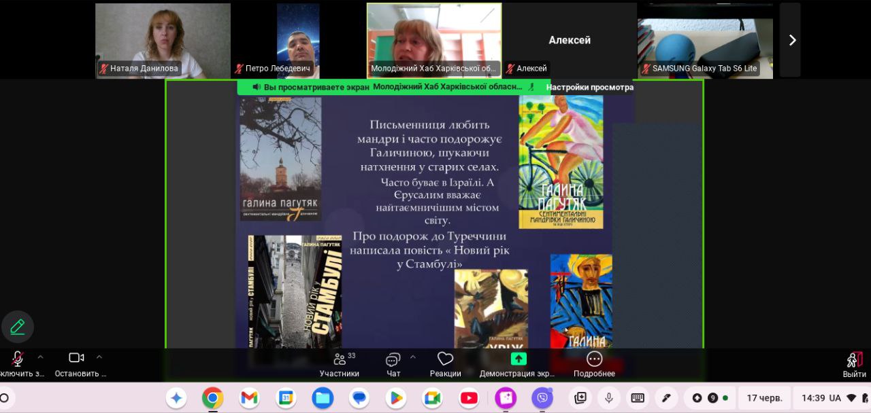
Task: Open Viber from shelf
Action: pyautogui.click(x=542, y=398)
